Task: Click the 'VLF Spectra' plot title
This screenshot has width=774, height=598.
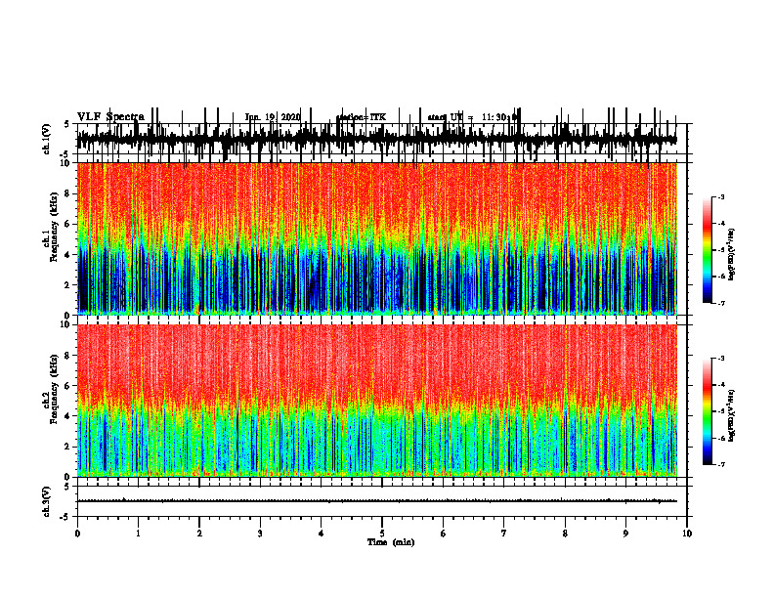Action: 110,117
